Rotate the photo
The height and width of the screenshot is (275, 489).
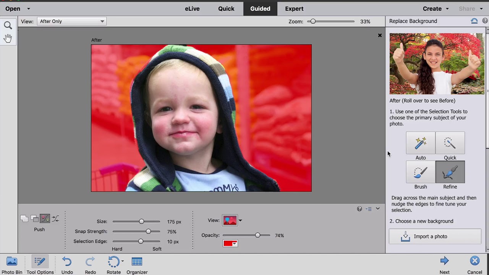(x=113, y=265)
